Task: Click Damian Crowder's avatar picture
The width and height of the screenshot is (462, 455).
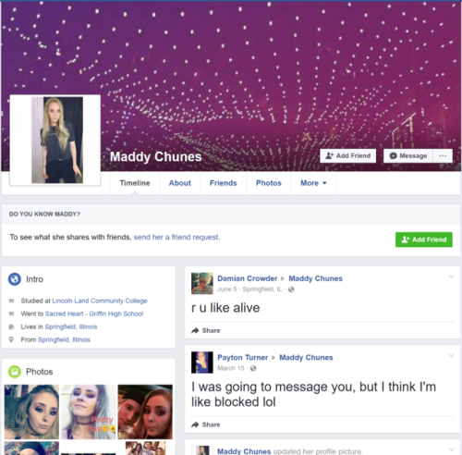Action: 202,283
